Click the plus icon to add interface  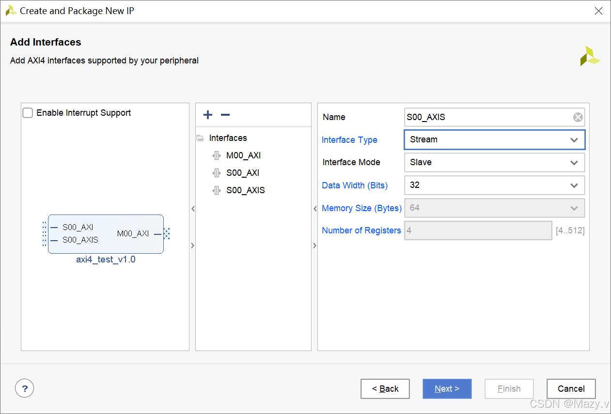[208, 115]
